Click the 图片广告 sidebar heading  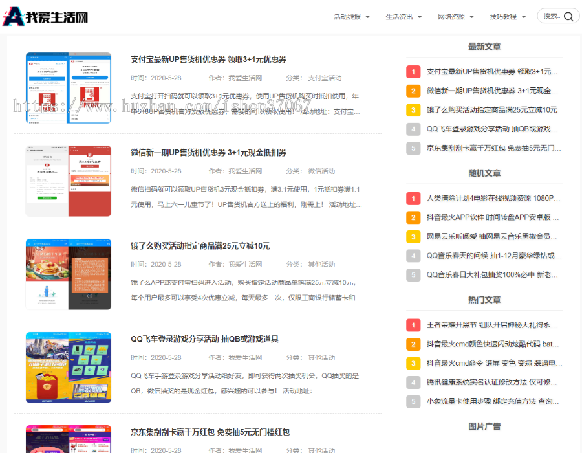click(484, 426)
